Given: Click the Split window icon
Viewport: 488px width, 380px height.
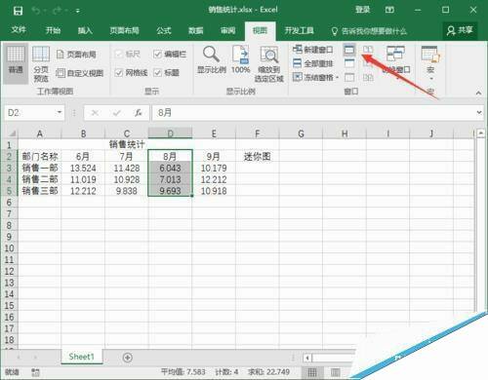Looking at the screenshot, I should pyautogui.click(x=349, y=50).
